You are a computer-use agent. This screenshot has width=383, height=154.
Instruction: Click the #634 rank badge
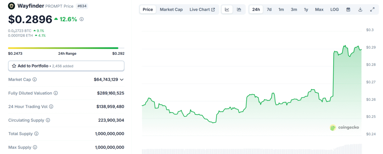coord(82,6)
